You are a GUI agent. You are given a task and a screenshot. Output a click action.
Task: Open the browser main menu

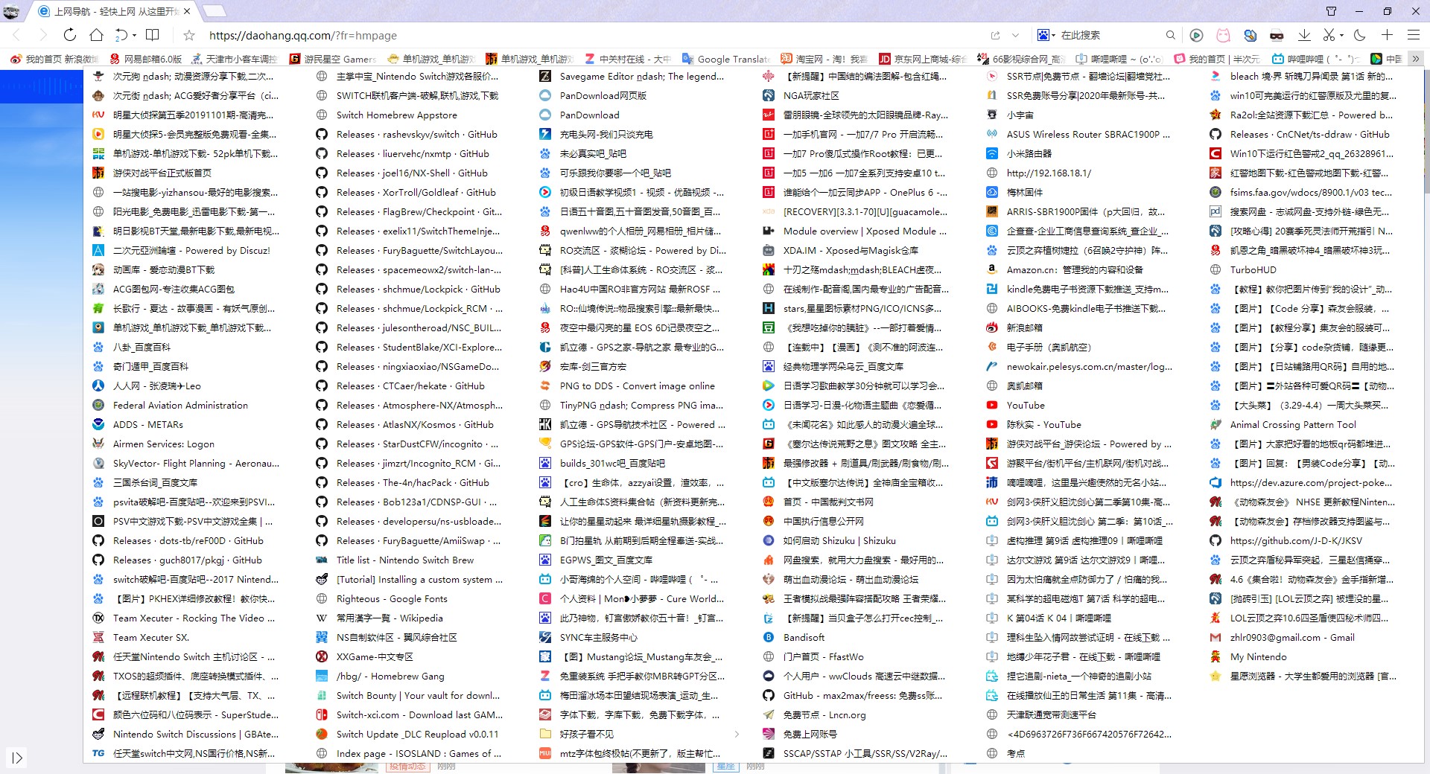1413,35
